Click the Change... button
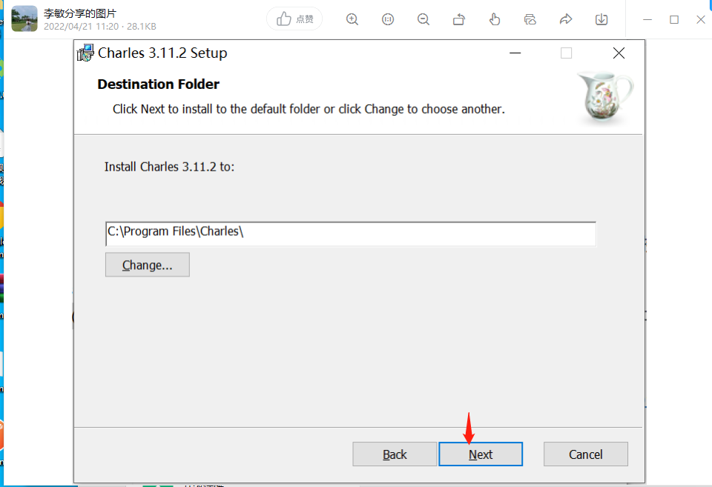 click(148, 265)
